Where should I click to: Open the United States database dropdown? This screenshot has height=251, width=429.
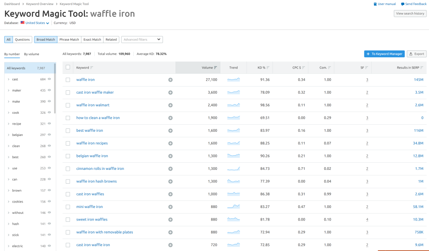tap(37, 23)
